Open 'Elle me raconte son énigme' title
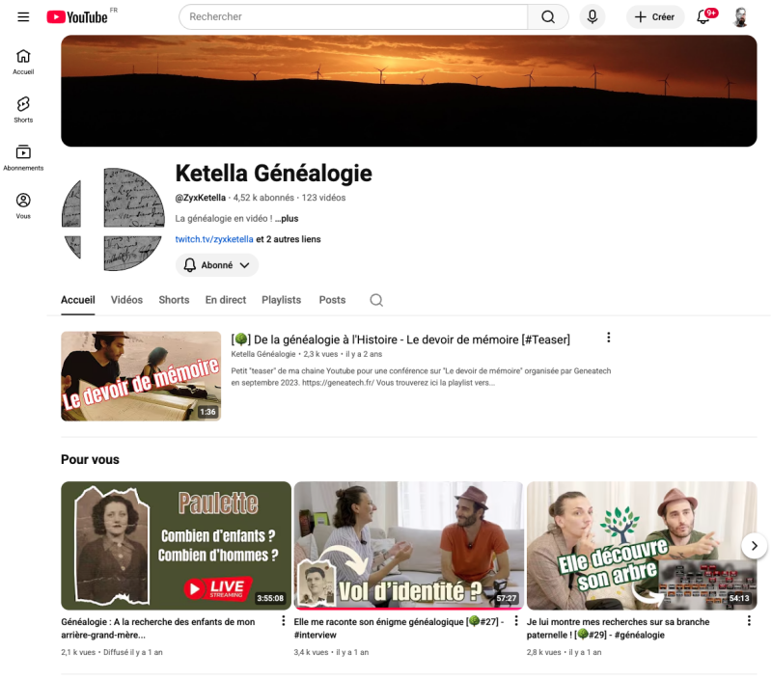The image size is (772, 679). pyautogui.click(x=399, y=628)
